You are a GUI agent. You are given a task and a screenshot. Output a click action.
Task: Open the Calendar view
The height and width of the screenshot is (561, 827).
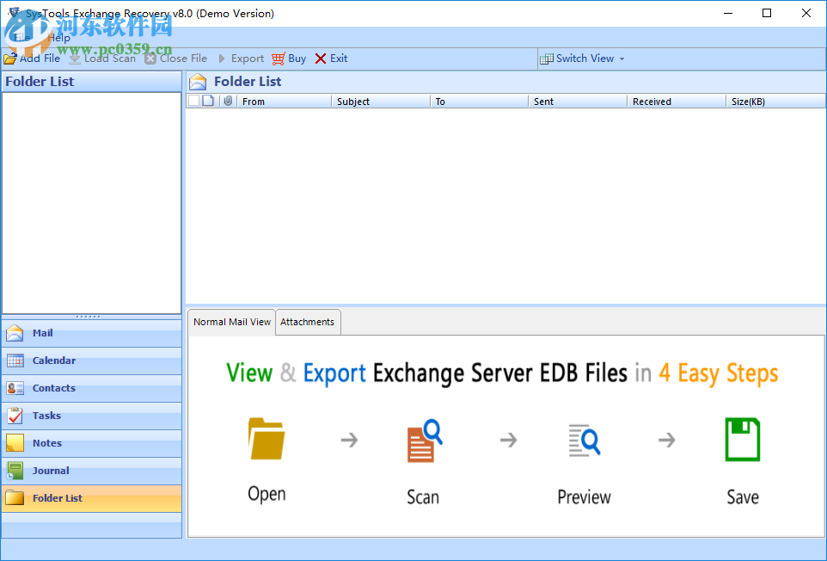[x=17, y=361]
